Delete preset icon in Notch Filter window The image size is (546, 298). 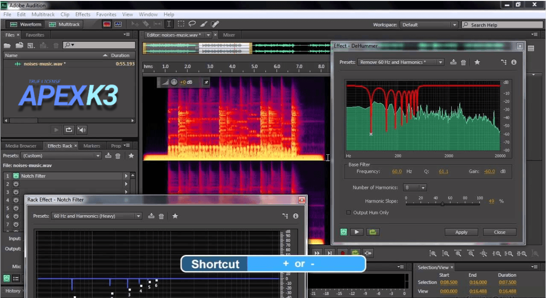[161, 216]
